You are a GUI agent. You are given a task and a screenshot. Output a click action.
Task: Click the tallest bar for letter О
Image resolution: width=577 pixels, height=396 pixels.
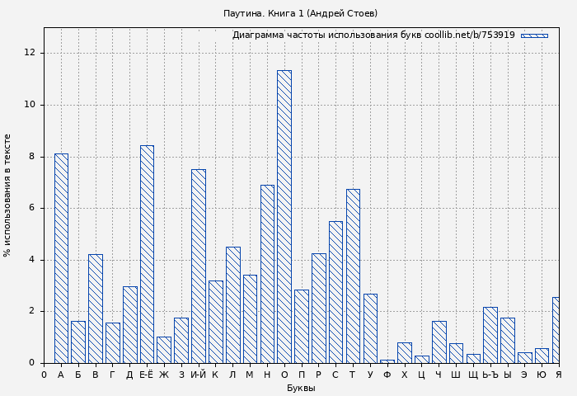coord(284,216)
